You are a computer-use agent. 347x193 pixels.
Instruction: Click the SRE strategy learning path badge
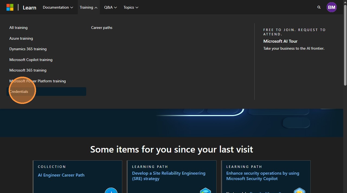pyautogui.click(x=205, y=190)
